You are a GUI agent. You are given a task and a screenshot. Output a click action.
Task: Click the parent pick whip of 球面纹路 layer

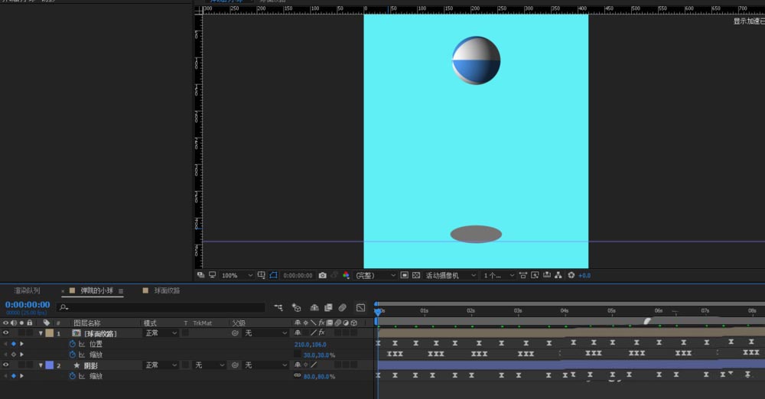[x=235, y=332]
